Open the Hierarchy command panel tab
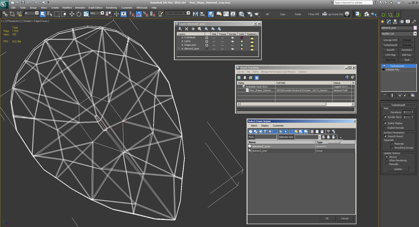 [395, 22]
